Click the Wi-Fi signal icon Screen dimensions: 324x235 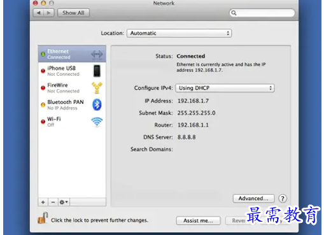(x=97, y=122)
